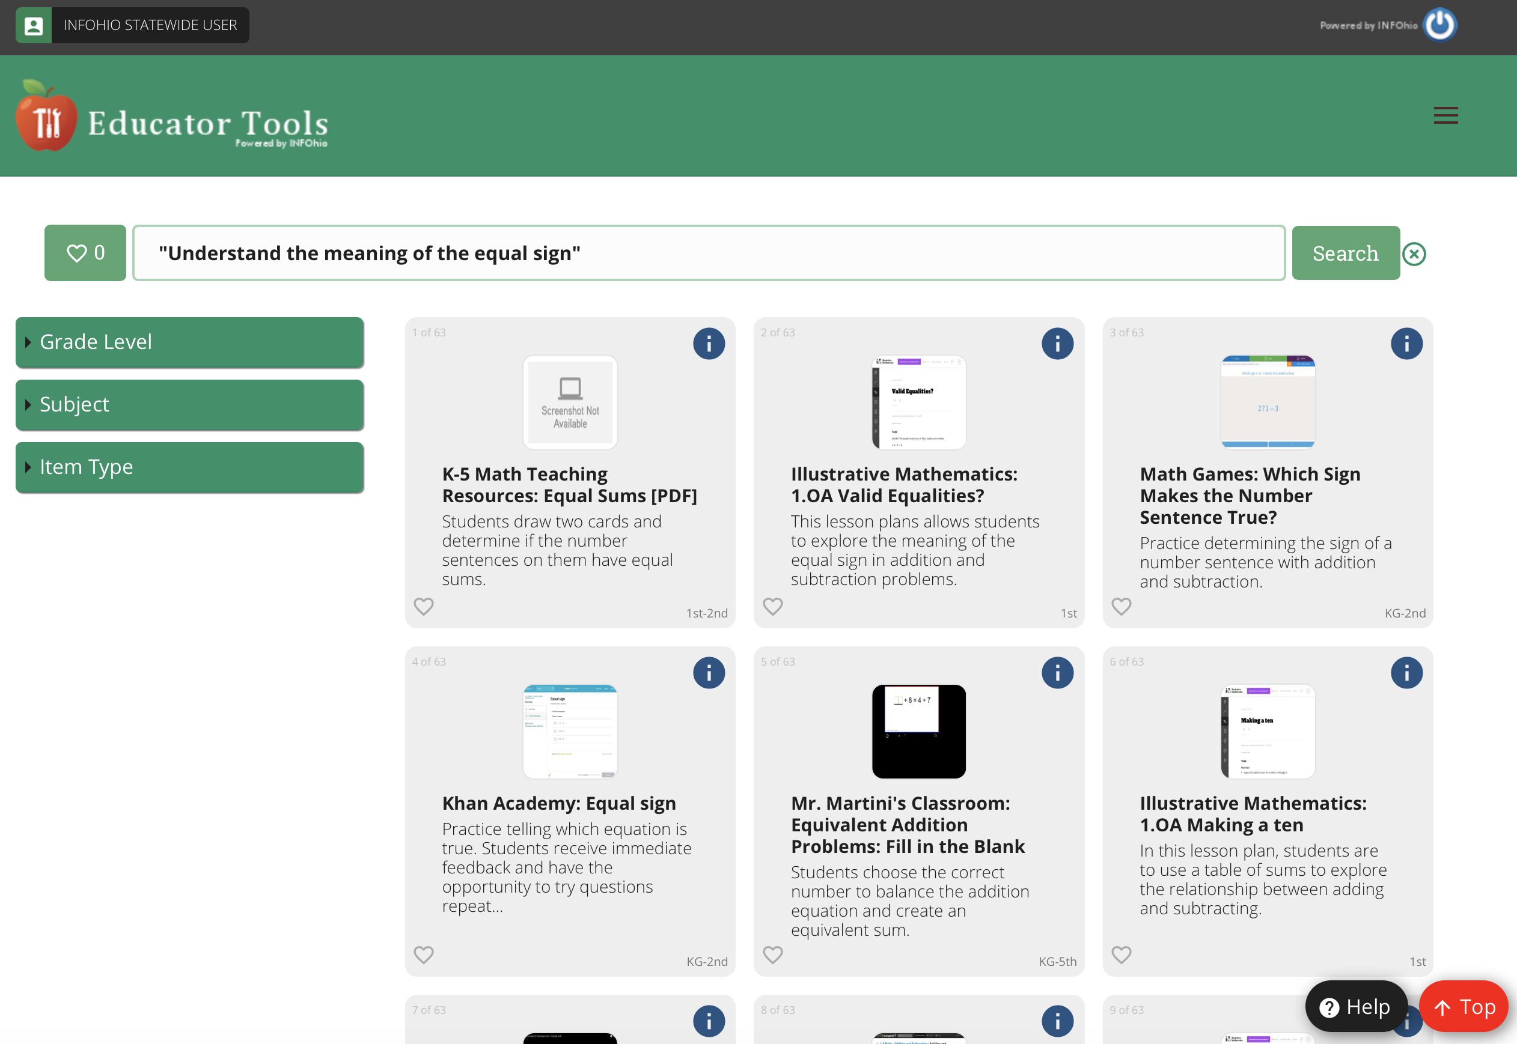Click 'Powered by INFOhio' header text

(1369, 25)
